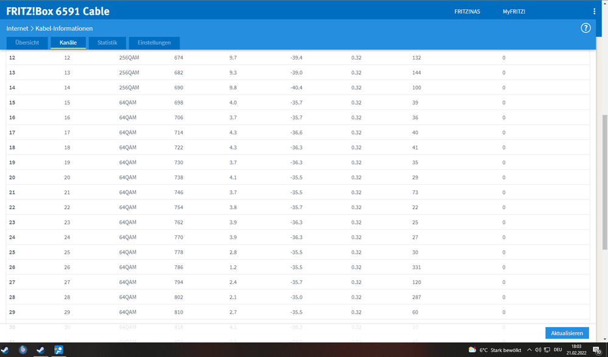Open the network icon in system tray
This screenshot has width=608, height=357.
(547, 350)
